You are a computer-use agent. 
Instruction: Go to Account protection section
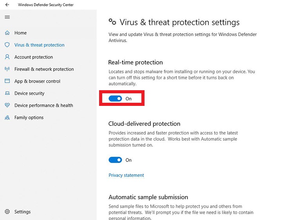pyautogui.click(x=33, y=57)
